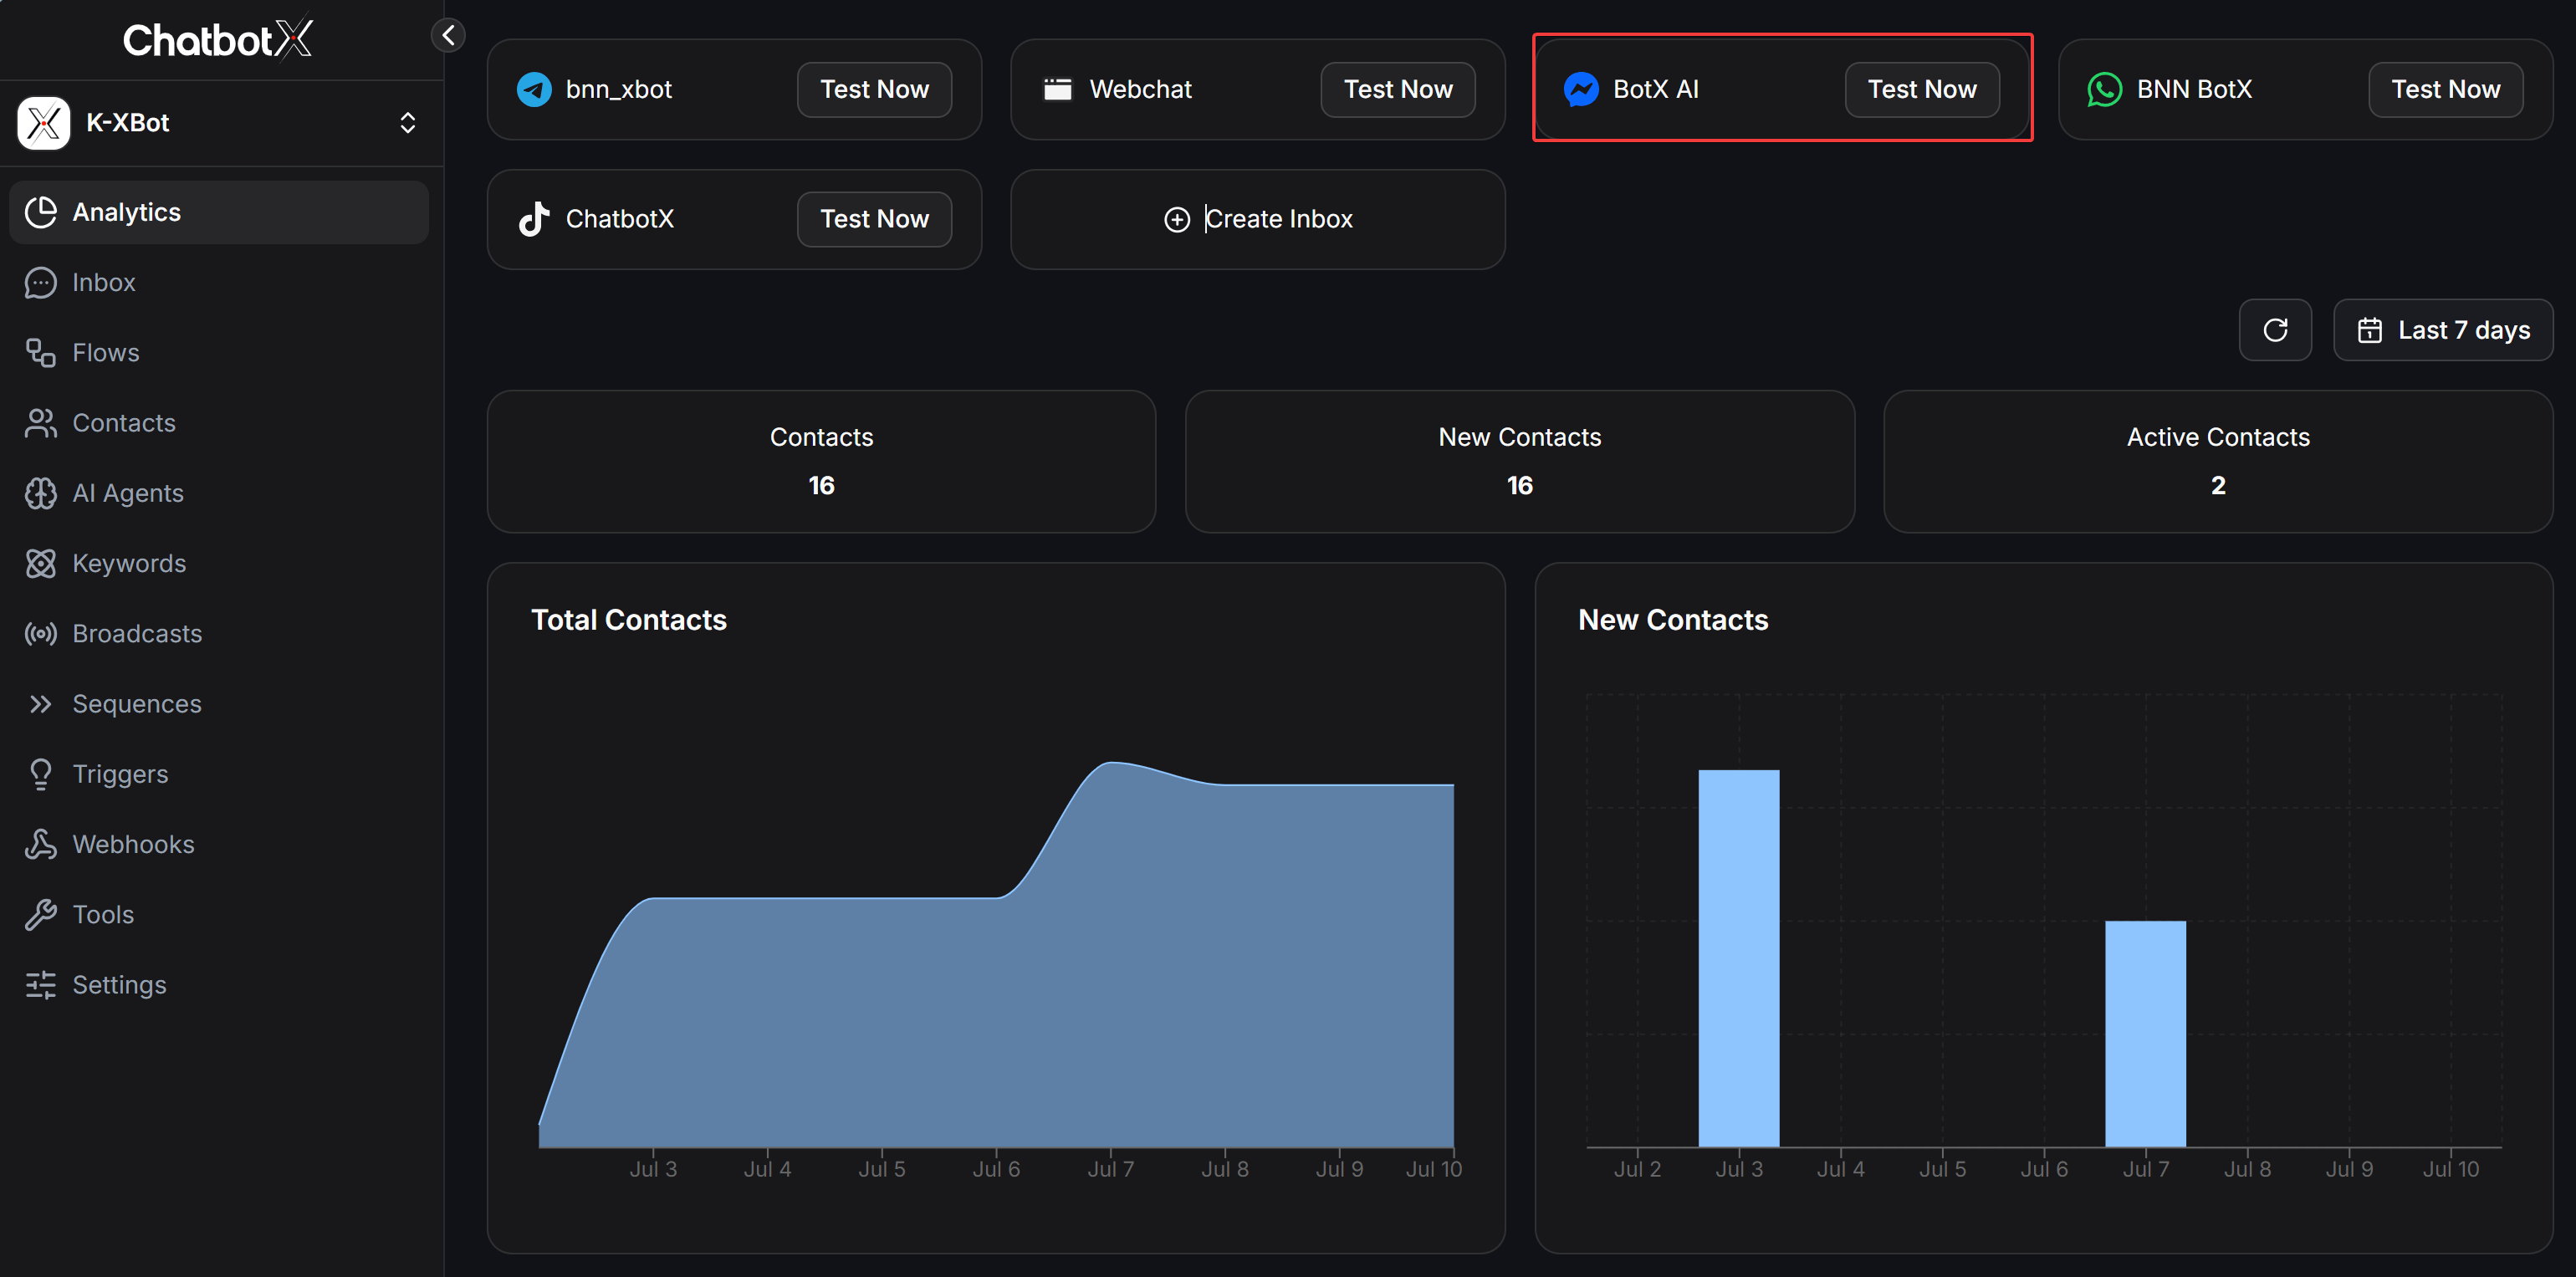Screen dimensions: 2576x1277
Task: Click the Triggers lightbulb icon
Action: click(x=41, y=774)
